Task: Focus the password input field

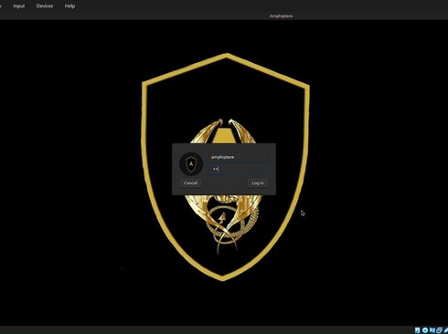Action: pos(239,169)
